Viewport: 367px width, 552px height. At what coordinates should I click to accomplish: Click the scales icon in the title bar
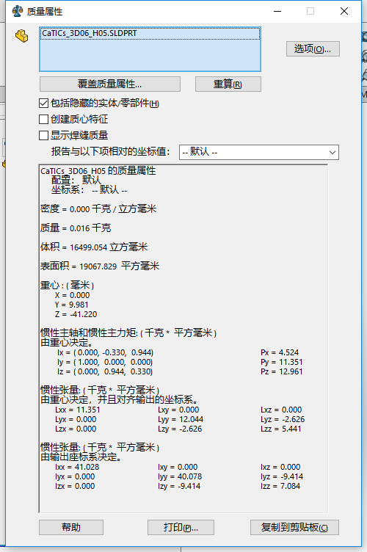17,11
